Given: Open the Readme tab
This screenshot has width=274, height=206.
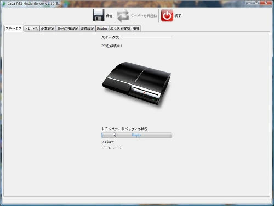Looking at the screenshot, I should (x=102, y=29).
